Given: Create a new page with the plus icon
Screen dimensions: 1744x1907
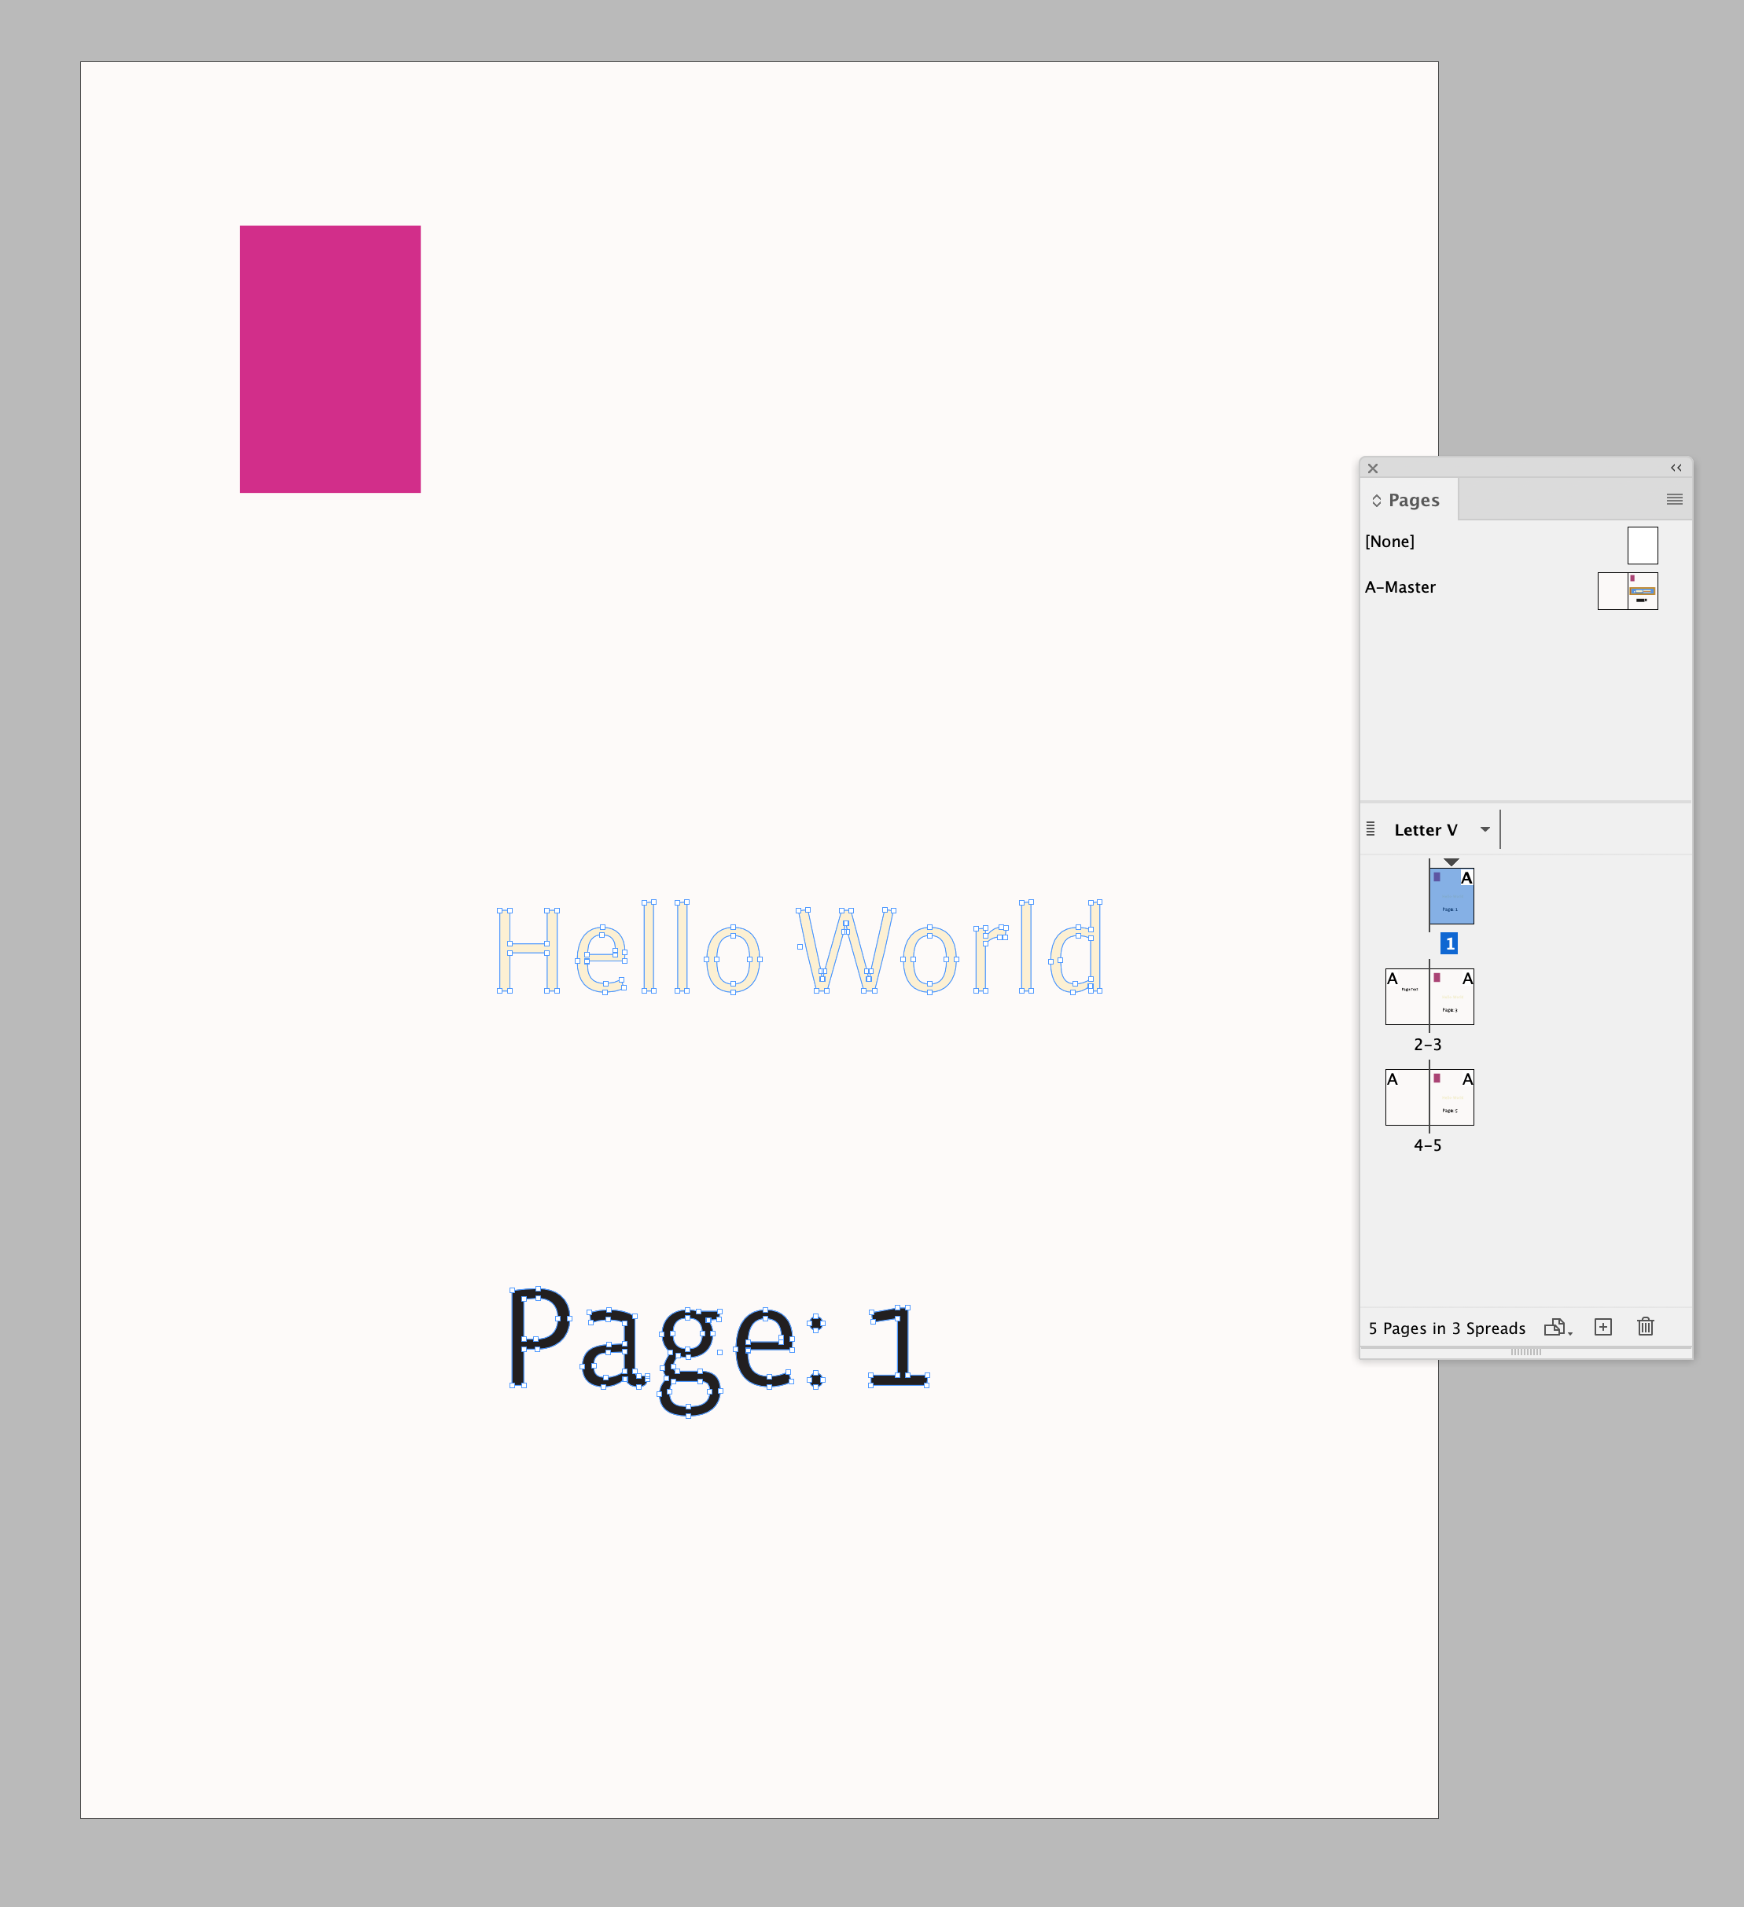Looking at the screenshot, I should 1603,1327.
